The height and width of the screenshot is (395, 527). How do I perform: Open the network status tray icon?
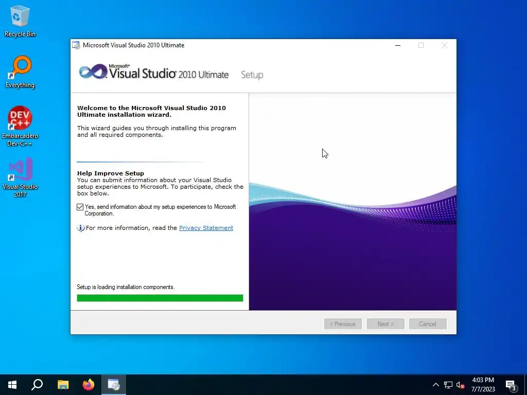[448, 385]
